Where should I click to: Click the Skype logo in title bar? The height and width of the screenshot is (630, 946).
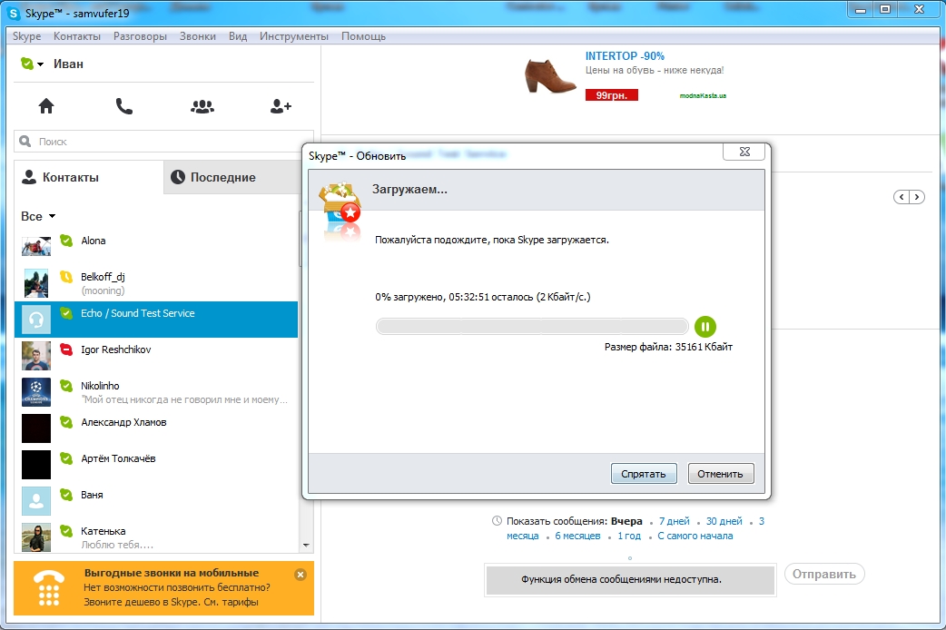point(14,14)
